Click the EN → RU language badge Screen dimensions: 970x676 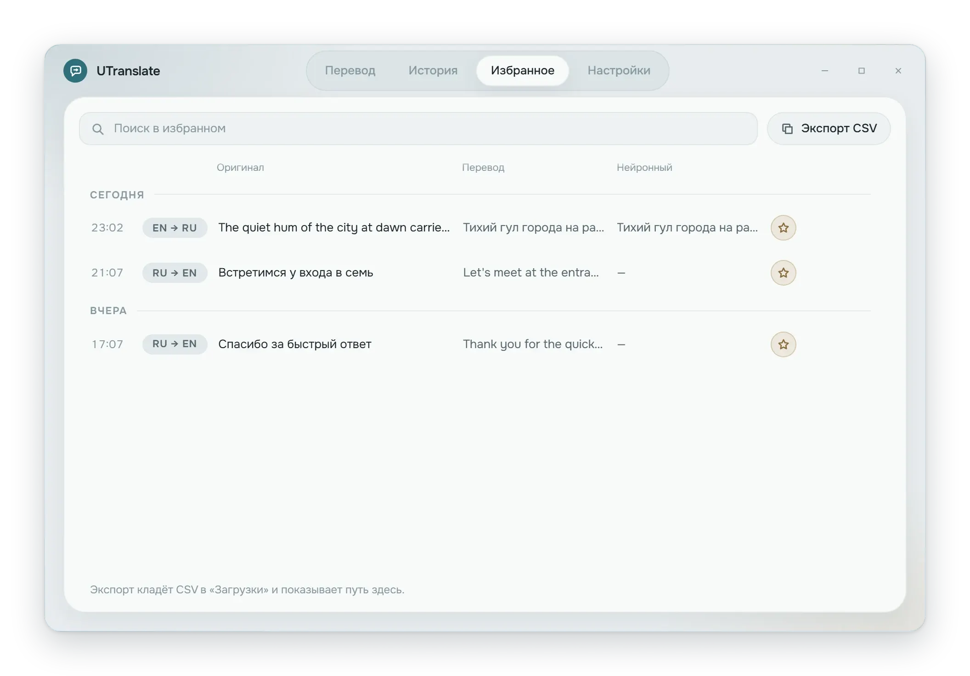(x=175, y=228)
